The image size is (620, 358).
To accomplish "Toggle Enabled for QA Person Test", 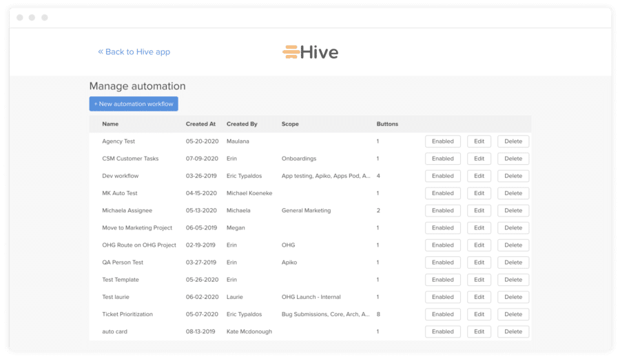I will click(x=442, y=262).
